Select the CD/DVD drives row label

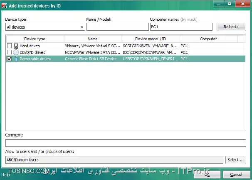[32, 52]
